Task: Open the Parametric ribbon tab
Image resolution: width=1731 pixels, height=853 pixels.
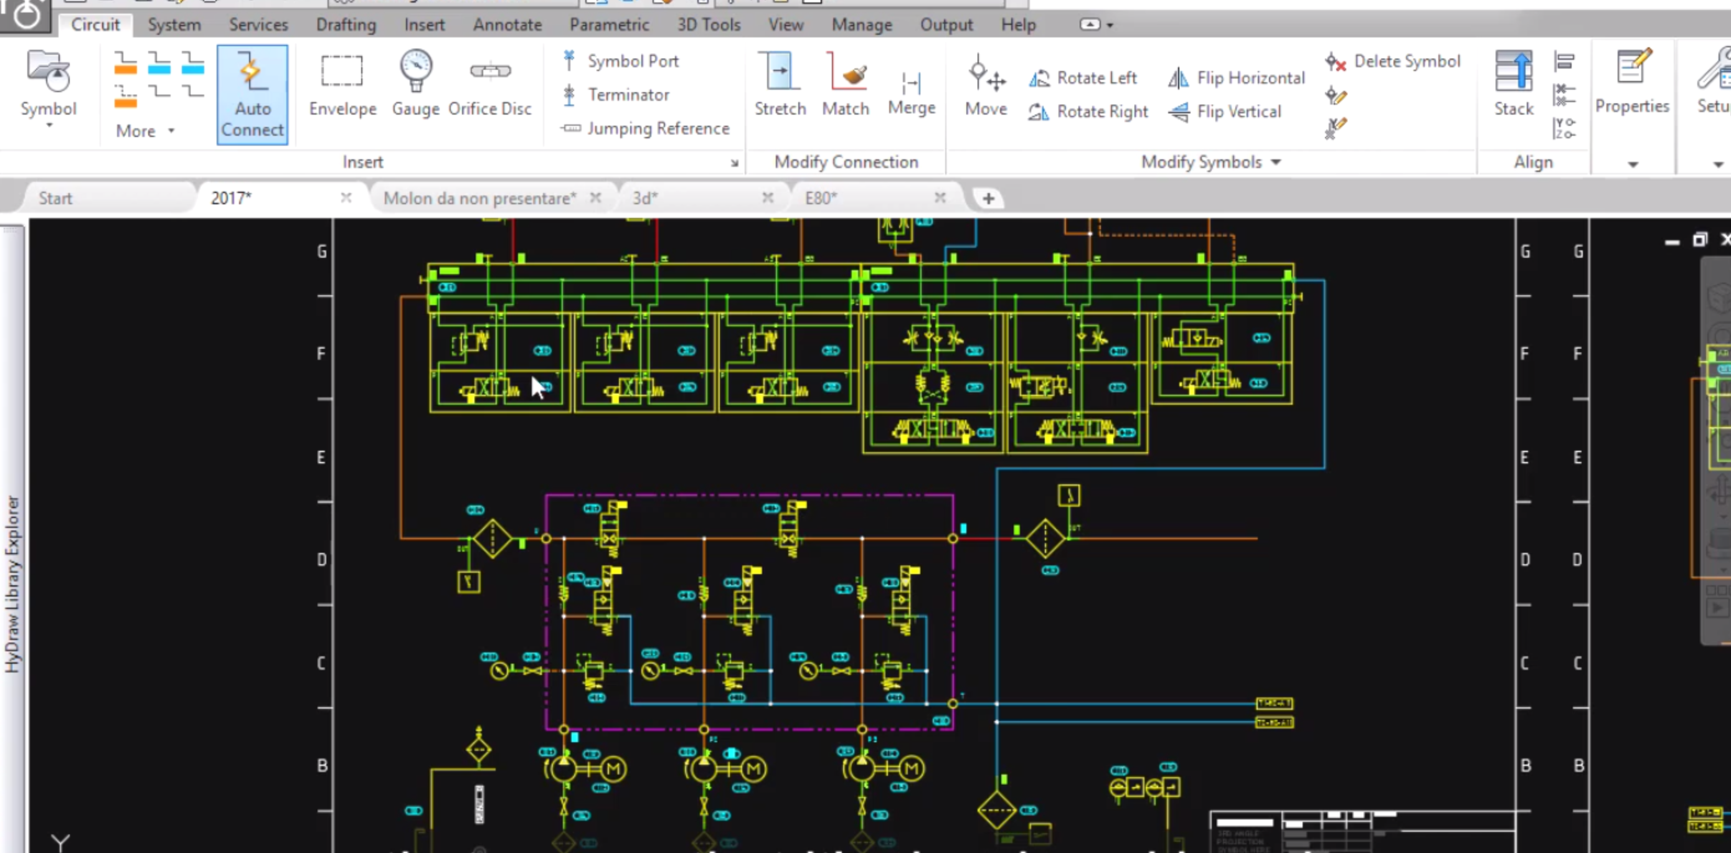Action: click(609, 25)
